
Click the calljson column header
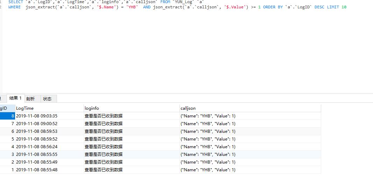pos(188,108)
